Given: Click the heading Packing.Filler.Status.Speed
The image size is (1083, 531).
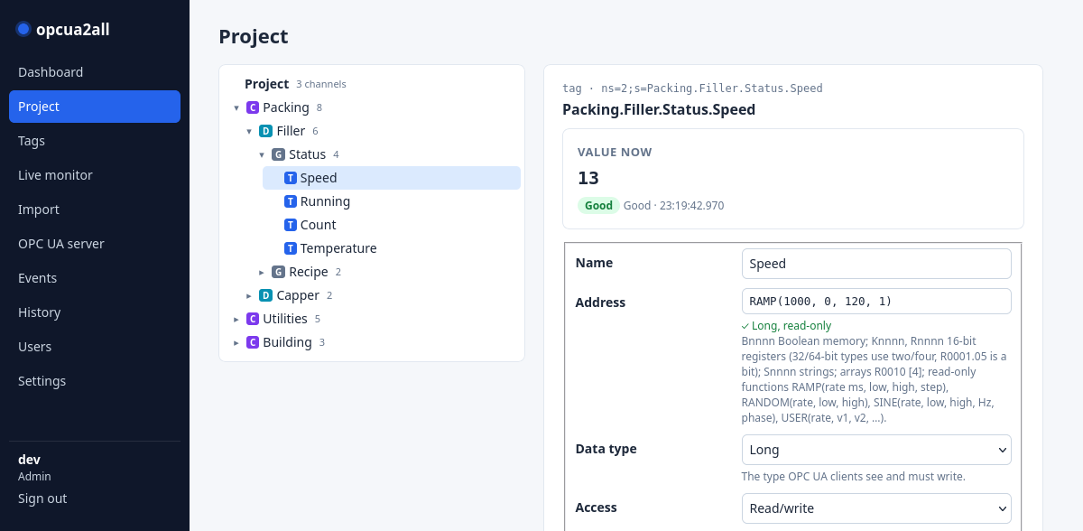Looking at the screenshot, I should click(659, 110).
